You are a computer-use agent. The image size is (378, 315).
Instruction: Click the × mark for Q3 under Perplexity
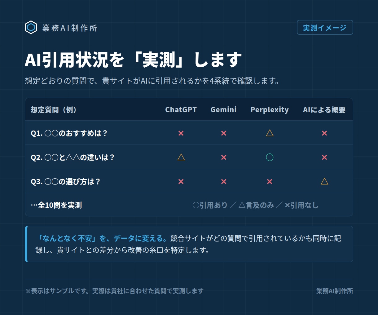[270, 182]
